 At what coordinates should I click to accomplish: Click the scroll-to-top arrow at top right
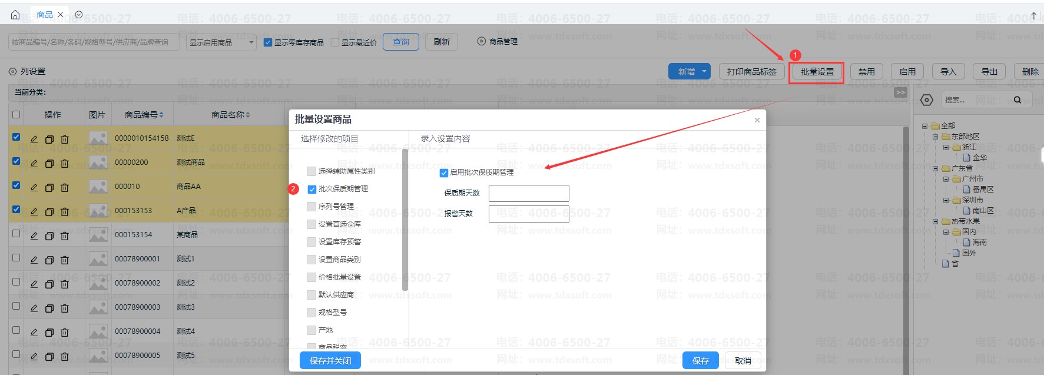pyautogui.click(x=1033, y=16)
